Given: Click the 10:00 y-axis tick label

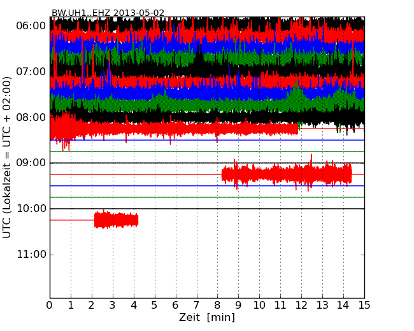Looking at the screenshot, I should (31, 209).
